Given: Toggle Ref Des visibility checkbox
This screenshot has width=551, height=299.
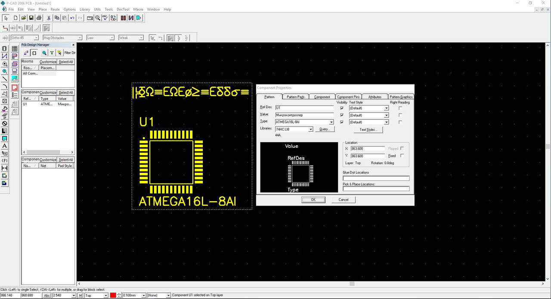Looking at the screenshot, I should 342,108.
